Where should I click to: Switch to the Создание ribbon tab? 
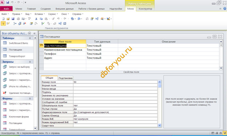[45, 9]
